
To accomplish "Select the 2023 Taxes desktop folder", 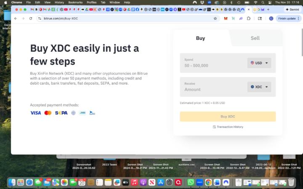I will coord(109,162).
